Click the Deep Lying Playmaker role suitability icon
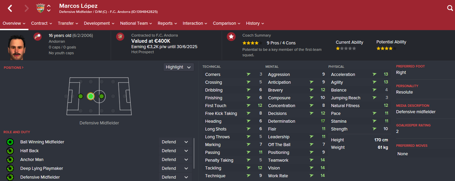This screenshot has height=181, width=455. click(x=10, y=168)
